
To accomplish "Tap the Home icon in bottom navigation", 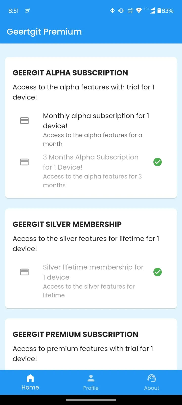I will 30,378.
